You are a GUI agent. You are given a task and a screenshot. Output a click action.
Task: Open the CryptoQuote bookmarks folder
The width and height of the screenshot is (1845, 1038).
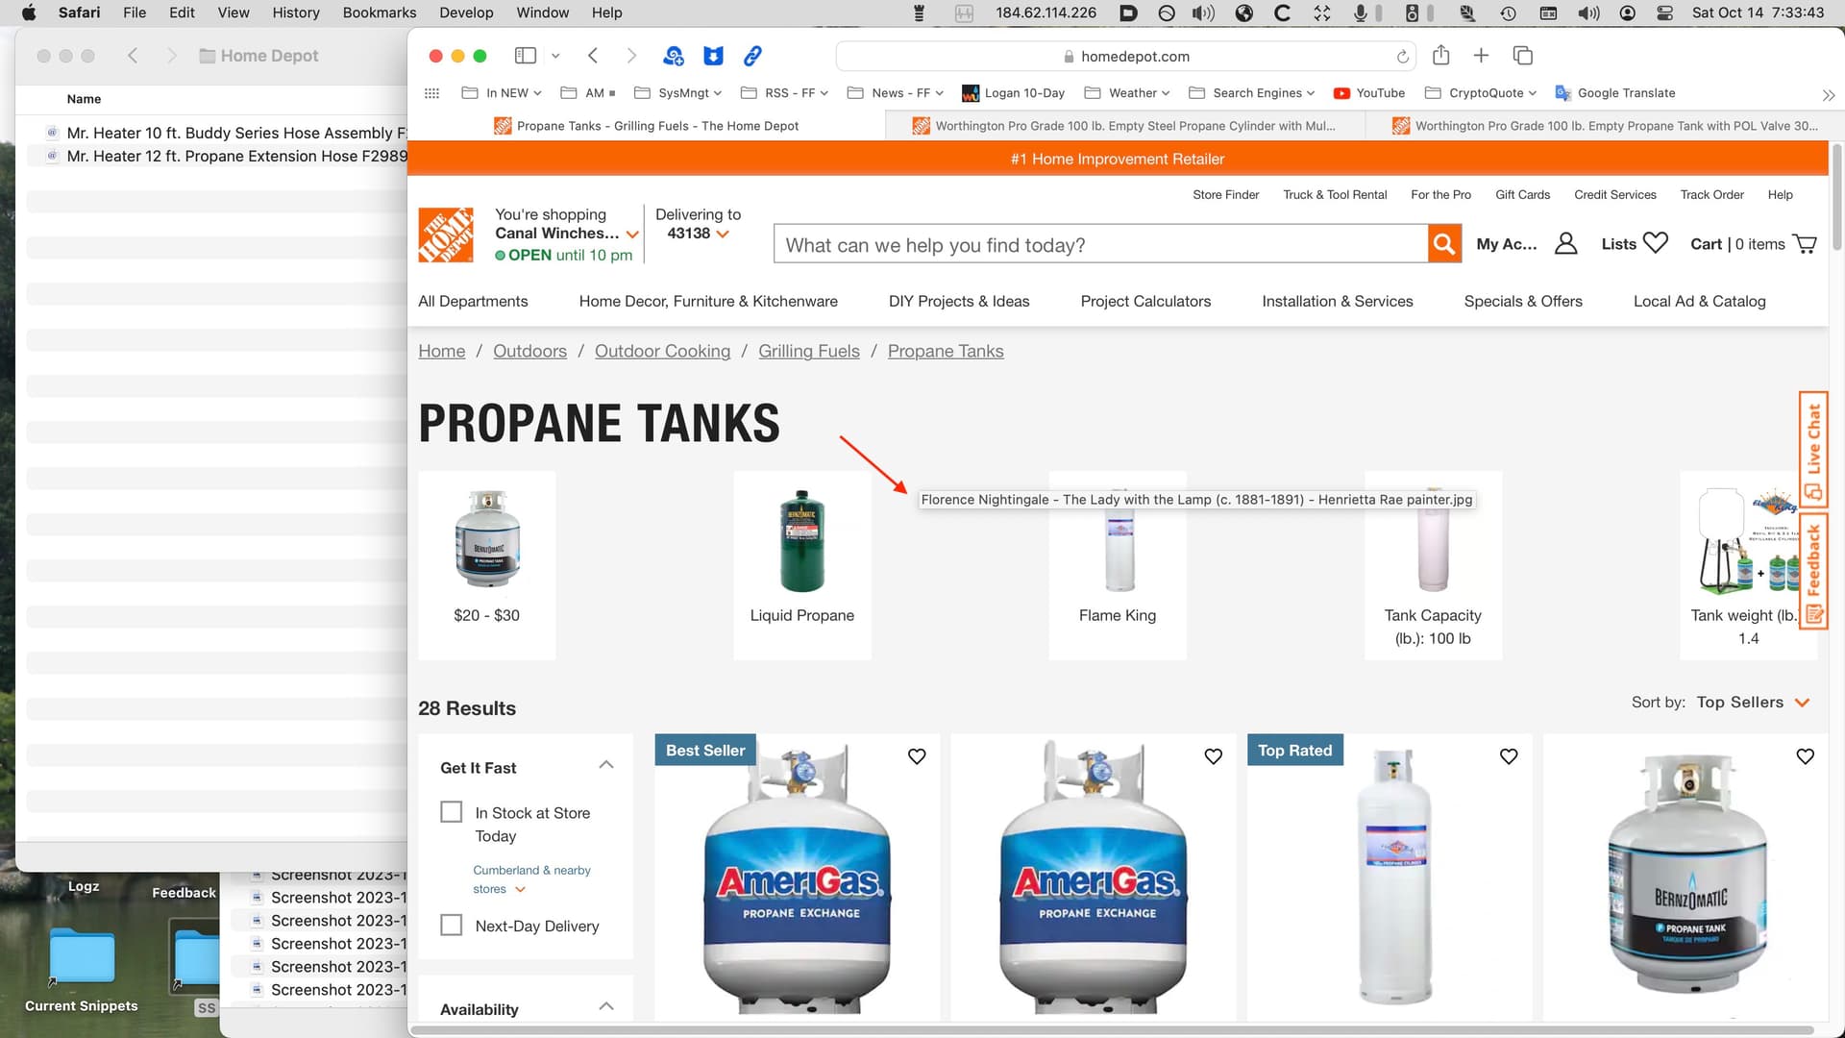(1480, 93)
